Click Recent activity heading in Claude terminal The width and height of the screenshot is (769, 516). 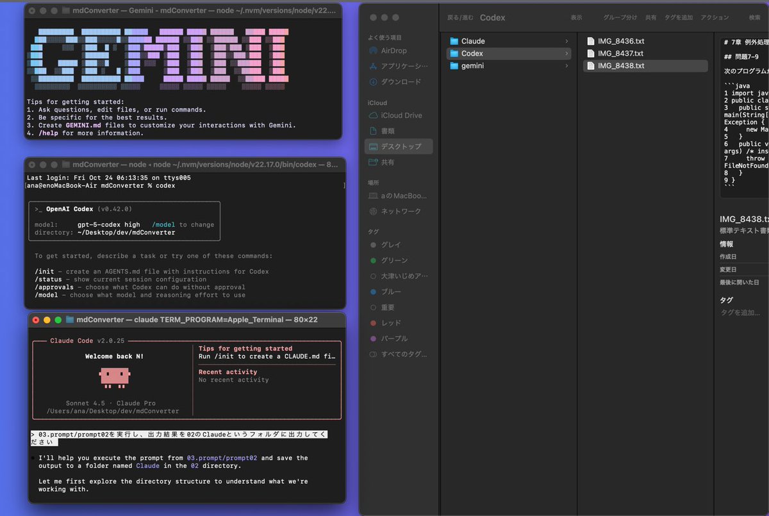pyautogui.click(x=227, y=372)
